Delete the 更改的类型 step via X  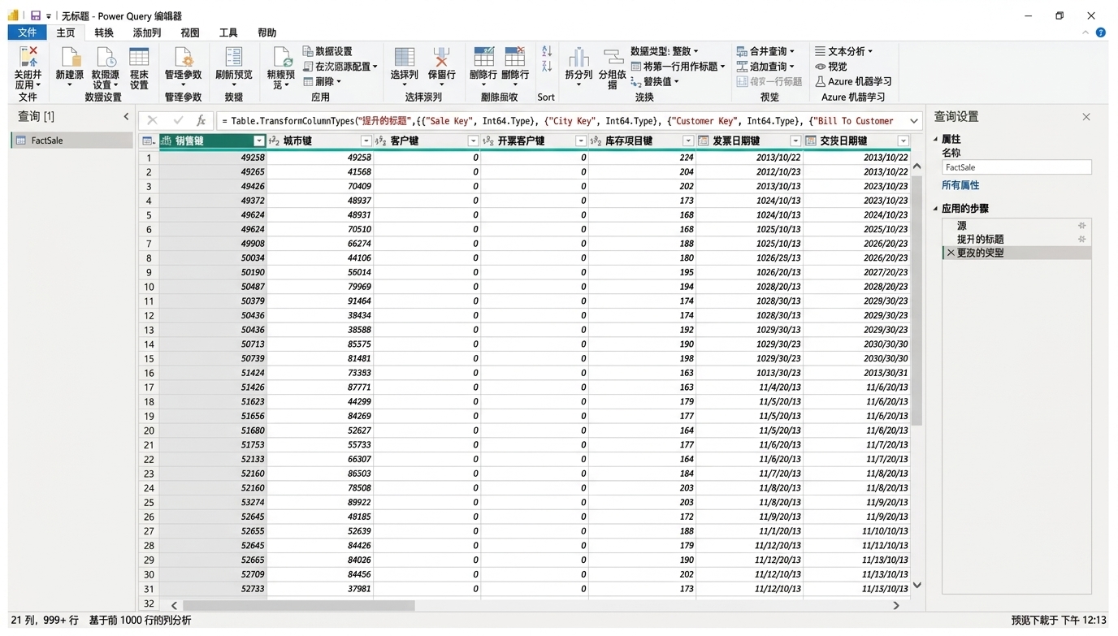click(x=951, y=253)
